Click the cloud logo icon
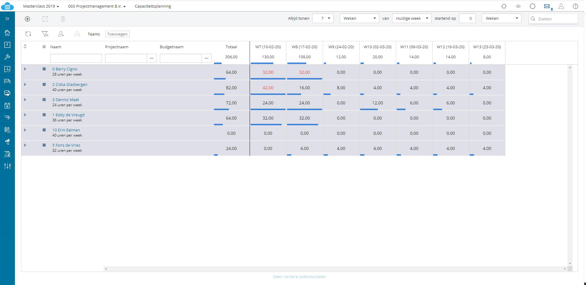The width and height of the screenshot is (586, 285). pyautogui.click(x=7, y=6)
